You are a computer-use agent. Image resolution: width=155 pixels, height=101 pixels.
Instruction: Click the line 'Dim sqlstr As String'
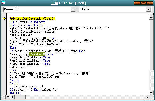pos(26,25)
